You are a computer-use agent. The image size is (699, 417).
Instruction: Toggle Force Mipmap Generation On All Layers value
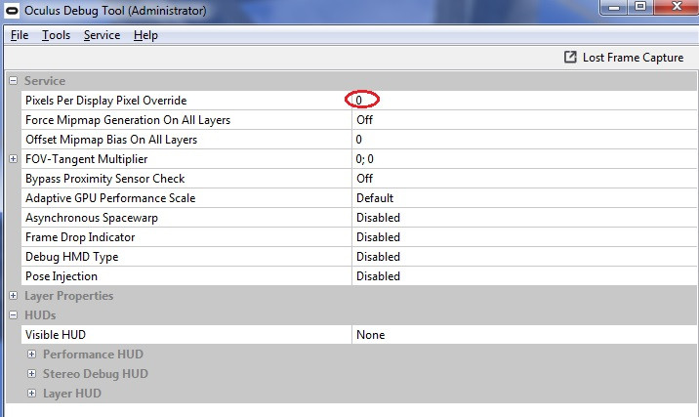pos(524,120)
